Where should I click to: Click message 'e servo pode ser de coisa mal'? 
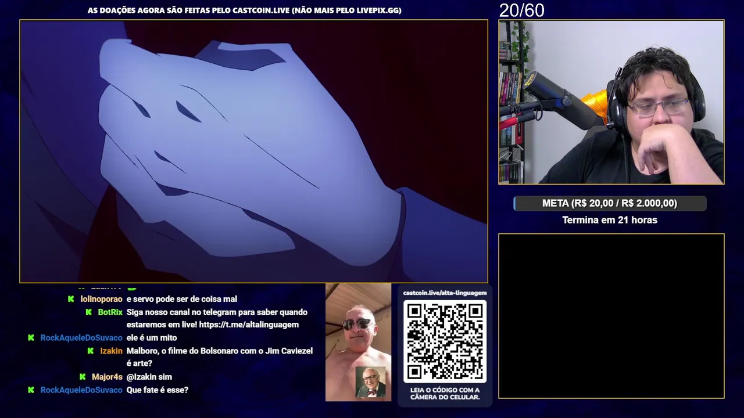[182, 299]
